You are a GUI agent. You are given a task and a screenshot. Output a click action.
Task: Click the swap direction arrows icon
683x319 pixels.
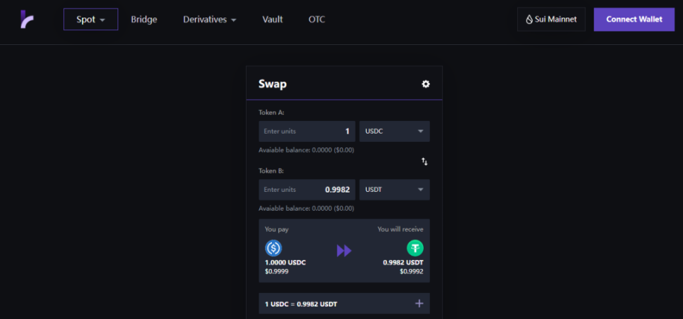[424, 162]
